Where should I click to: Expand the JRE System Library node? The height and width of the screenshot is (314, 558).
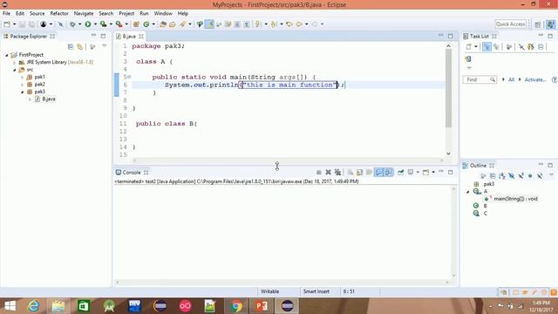tap(15, 62)
